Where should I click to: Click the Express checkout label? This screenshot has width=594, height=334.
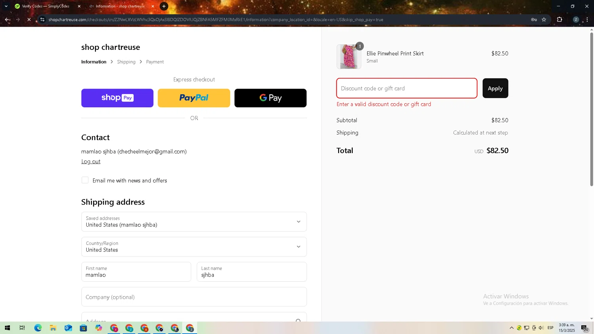[194, 80]
